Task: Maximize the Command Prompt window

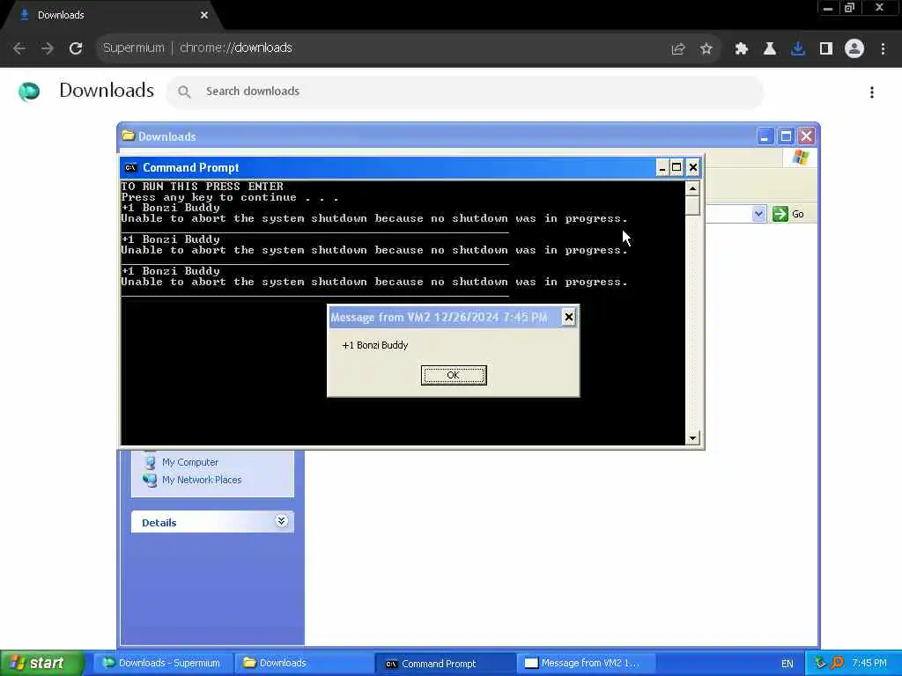Action: (x=677, y=168)
